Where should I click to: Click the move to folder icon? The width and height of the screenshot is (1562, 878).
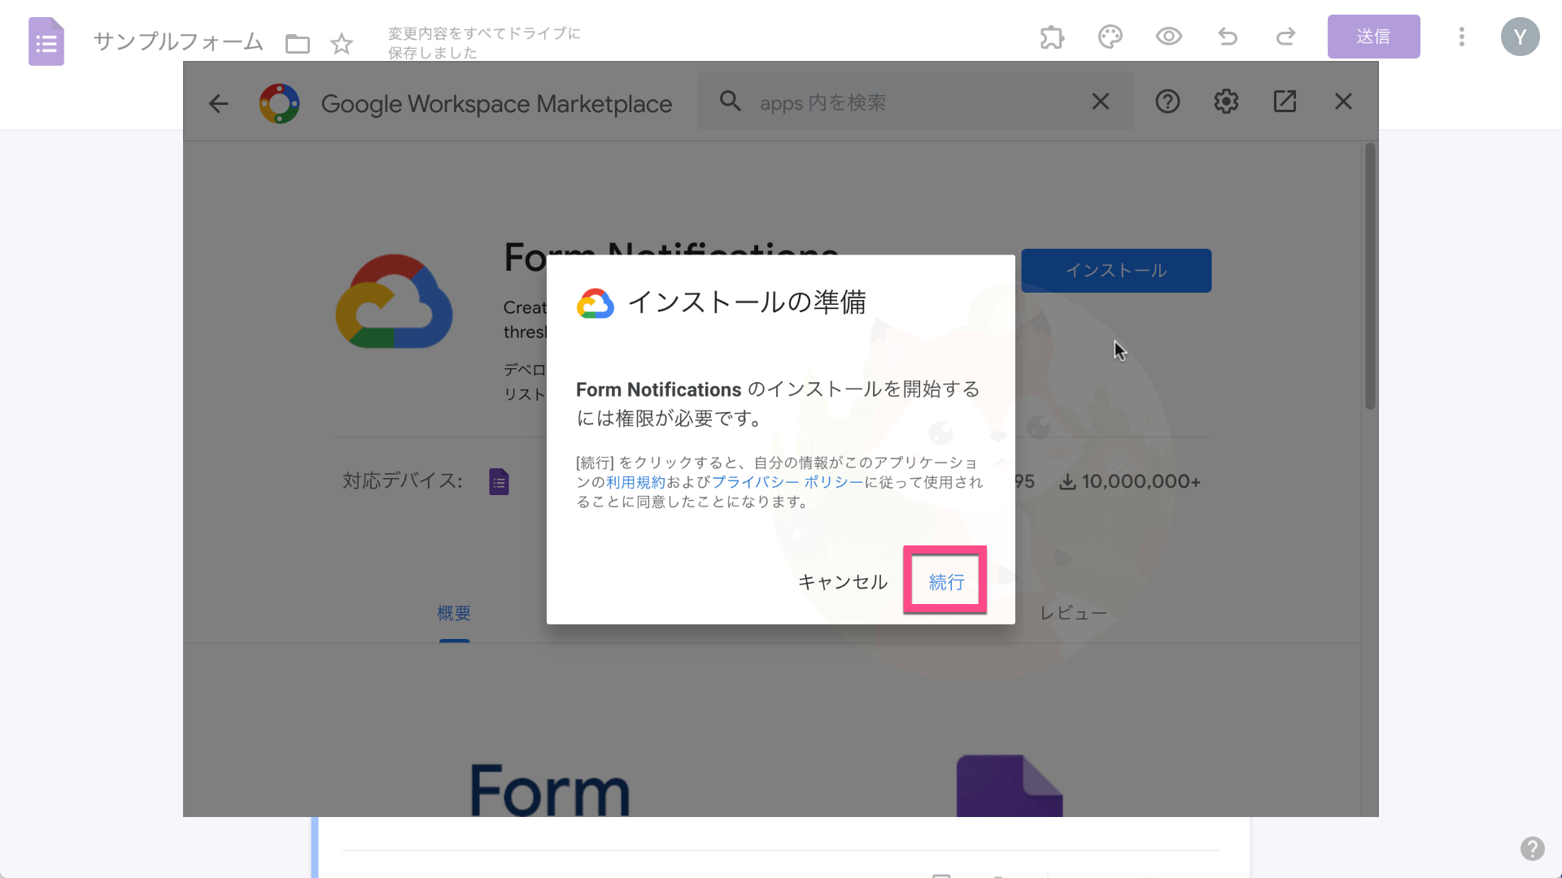point(298,44)
